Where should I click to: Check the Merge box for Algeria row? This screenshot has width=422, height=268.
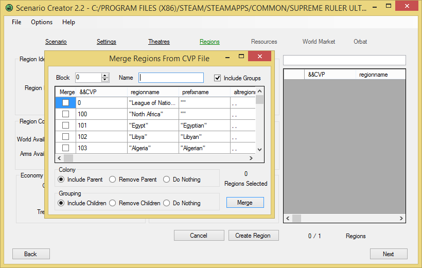(65, 148)
